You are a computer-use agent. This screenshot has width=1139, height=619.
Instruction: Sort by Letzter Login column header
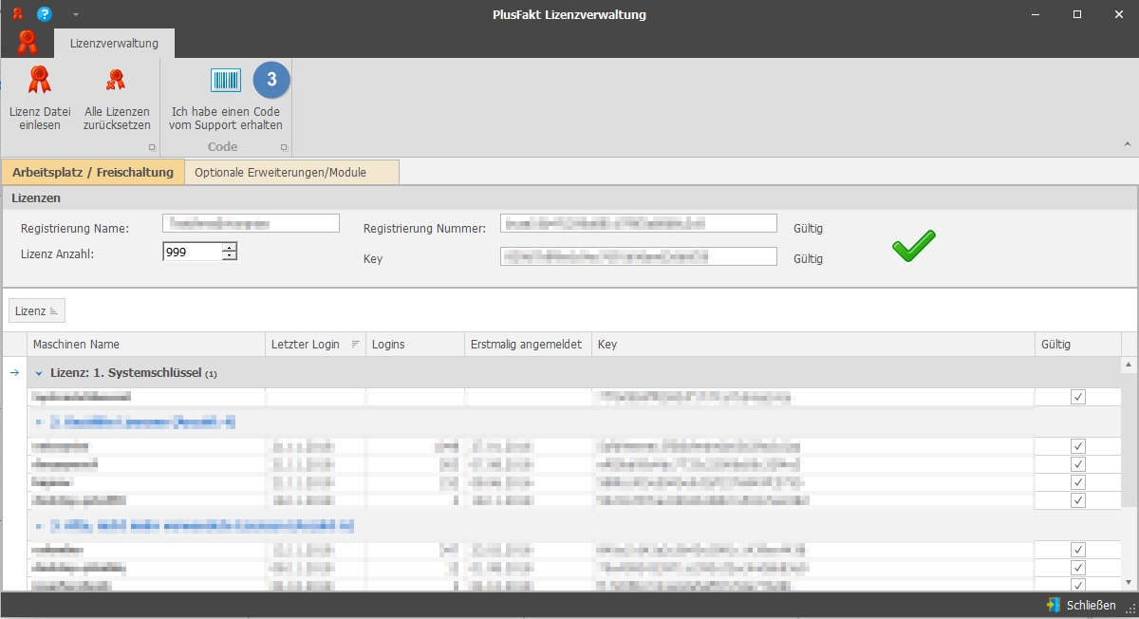(x=316, y=344)
